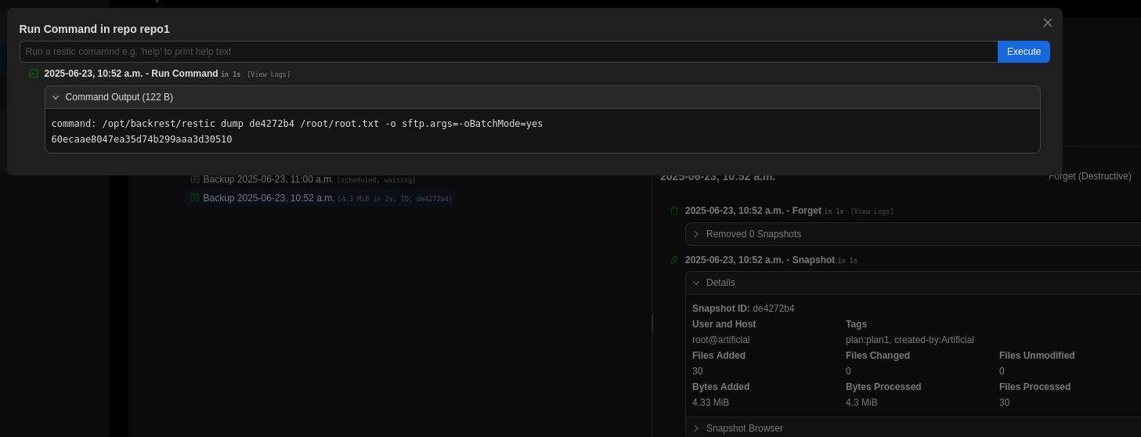Click the trash icon beside Forget operation

[x=674, y=211]
